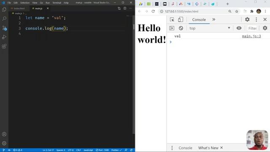Change language mode via JavaScript status item
Screen dimensions: 270x152
pos(88,150)
